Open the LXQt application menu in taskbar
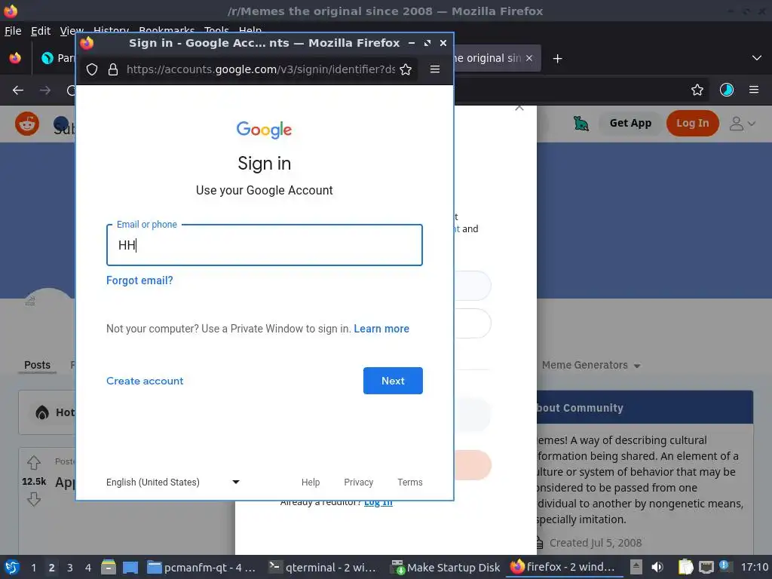This screenshot has width=772, height=579. coord(12,567)
